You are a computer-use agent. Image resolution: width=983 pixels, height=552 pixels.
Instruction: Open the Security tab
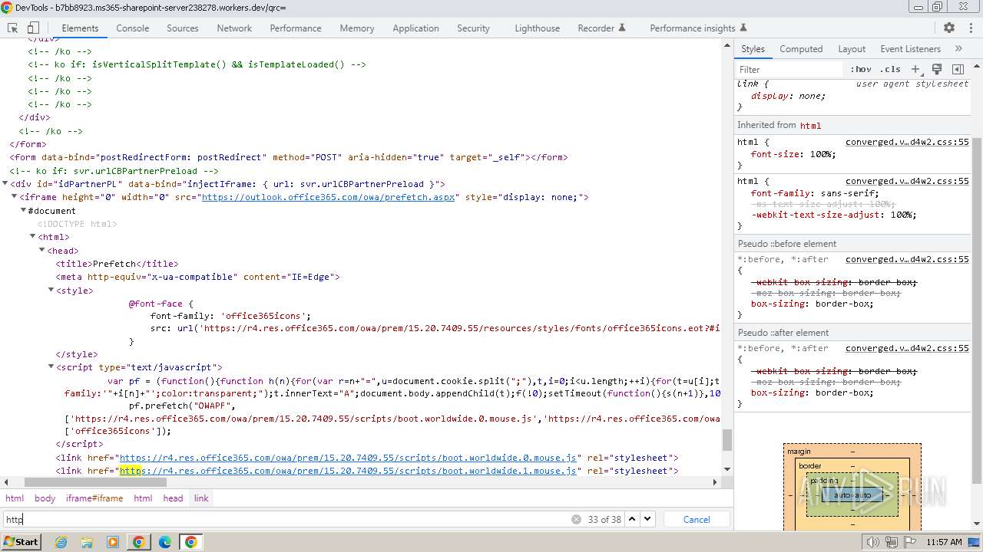click(x=473, y=28)
